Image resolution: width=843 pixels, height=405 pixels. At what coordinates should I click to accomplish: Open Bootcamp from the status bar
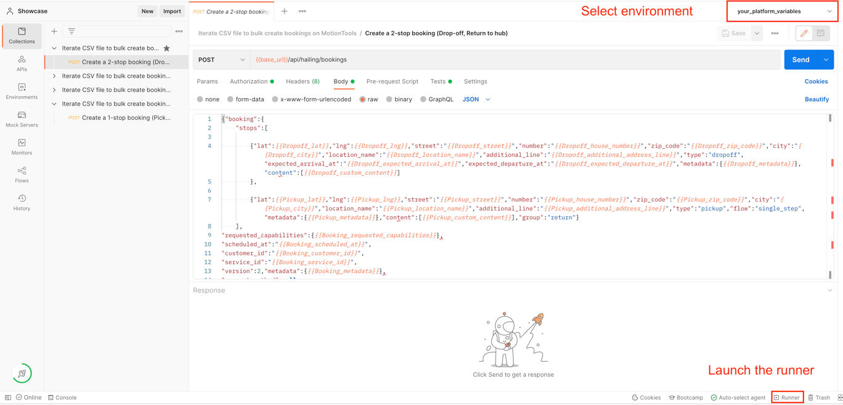[x=686, y=398]
